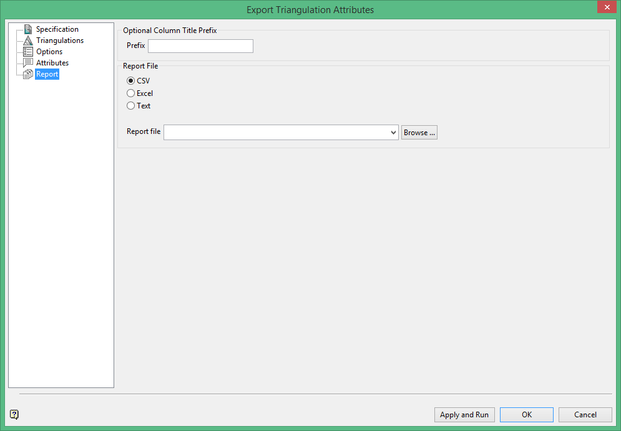Click the Report pages icon
Screen dimensions: 621x431
pos(27,74)
